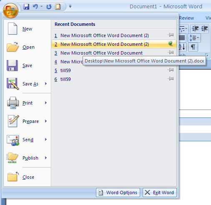Click the Redo/Repeat icon in Quick Access Toolbar
The height and width of the screenshot is (205, 211).
pos(49,7)
